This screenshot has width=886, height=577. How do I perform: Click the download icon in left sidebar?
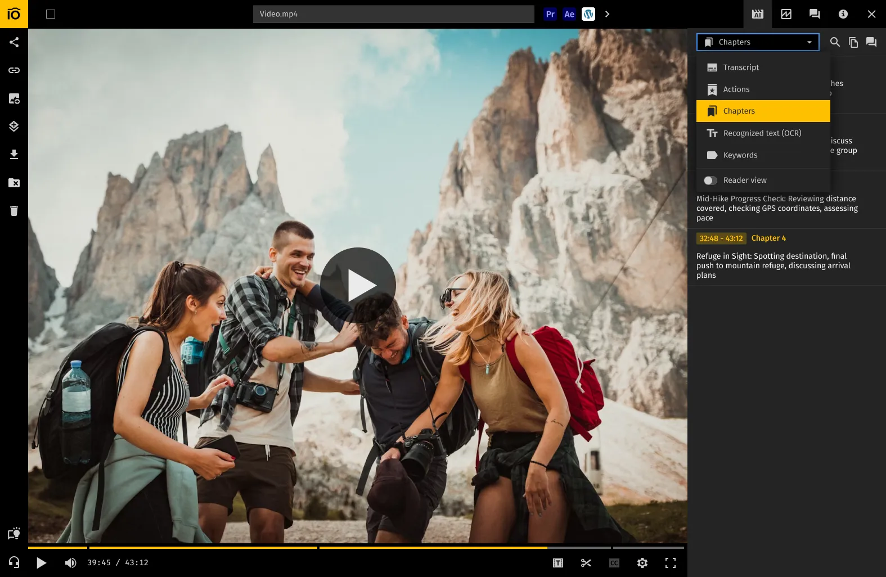point(14,155)
